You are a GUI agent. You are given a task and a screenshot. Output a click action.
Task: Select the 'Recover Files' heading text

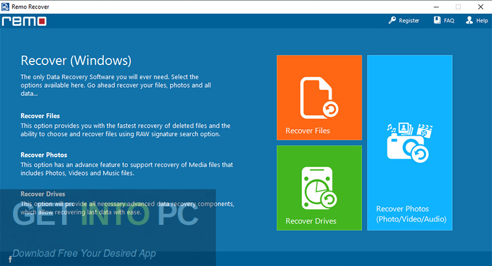pos(40,116)
